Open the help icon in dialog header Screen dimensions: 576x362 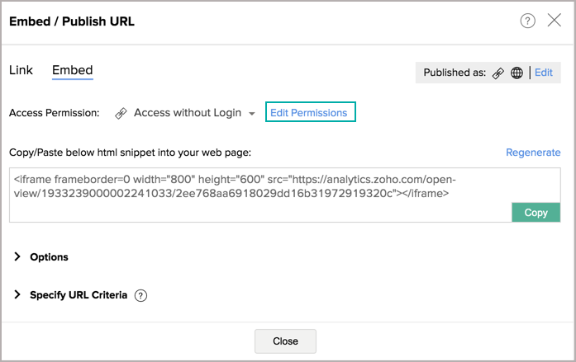point(527,21)
